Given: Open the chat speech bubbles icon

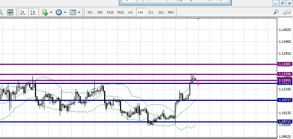Looking at the screenshot, I should coord(287,13).
